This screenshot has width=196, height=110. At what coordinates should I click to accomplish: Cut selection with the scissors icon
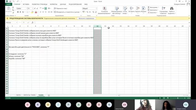(x=13, y=7)
